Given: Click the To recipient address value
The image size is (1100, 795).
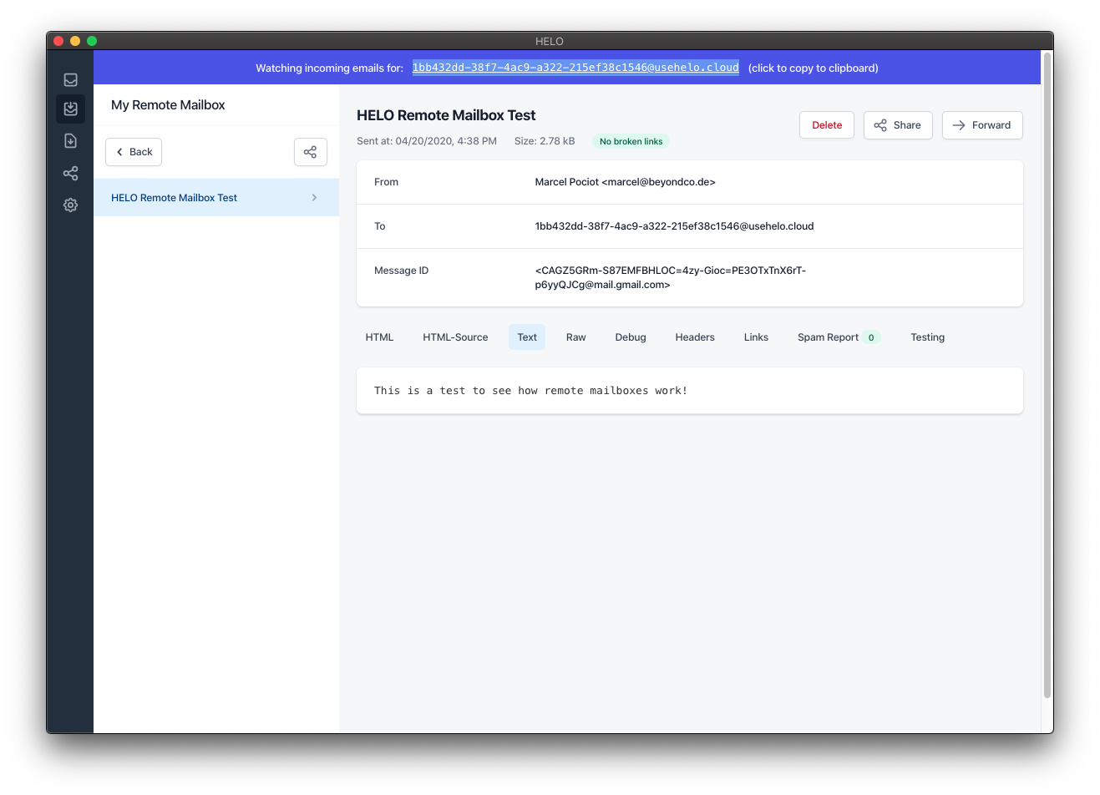Looking at the screenshot, I should click(674, 226).
